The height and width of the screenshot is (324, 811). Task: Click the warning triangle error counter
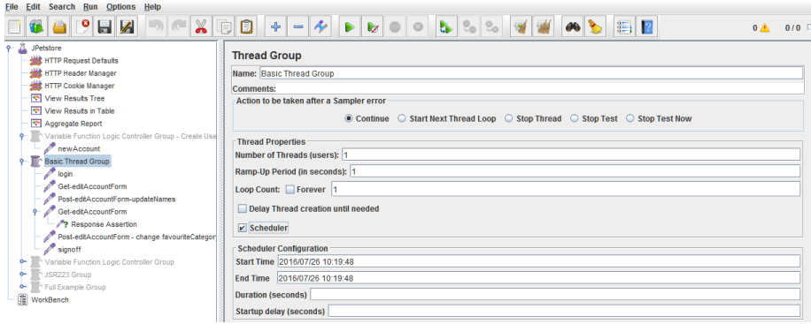coord(764,28)
